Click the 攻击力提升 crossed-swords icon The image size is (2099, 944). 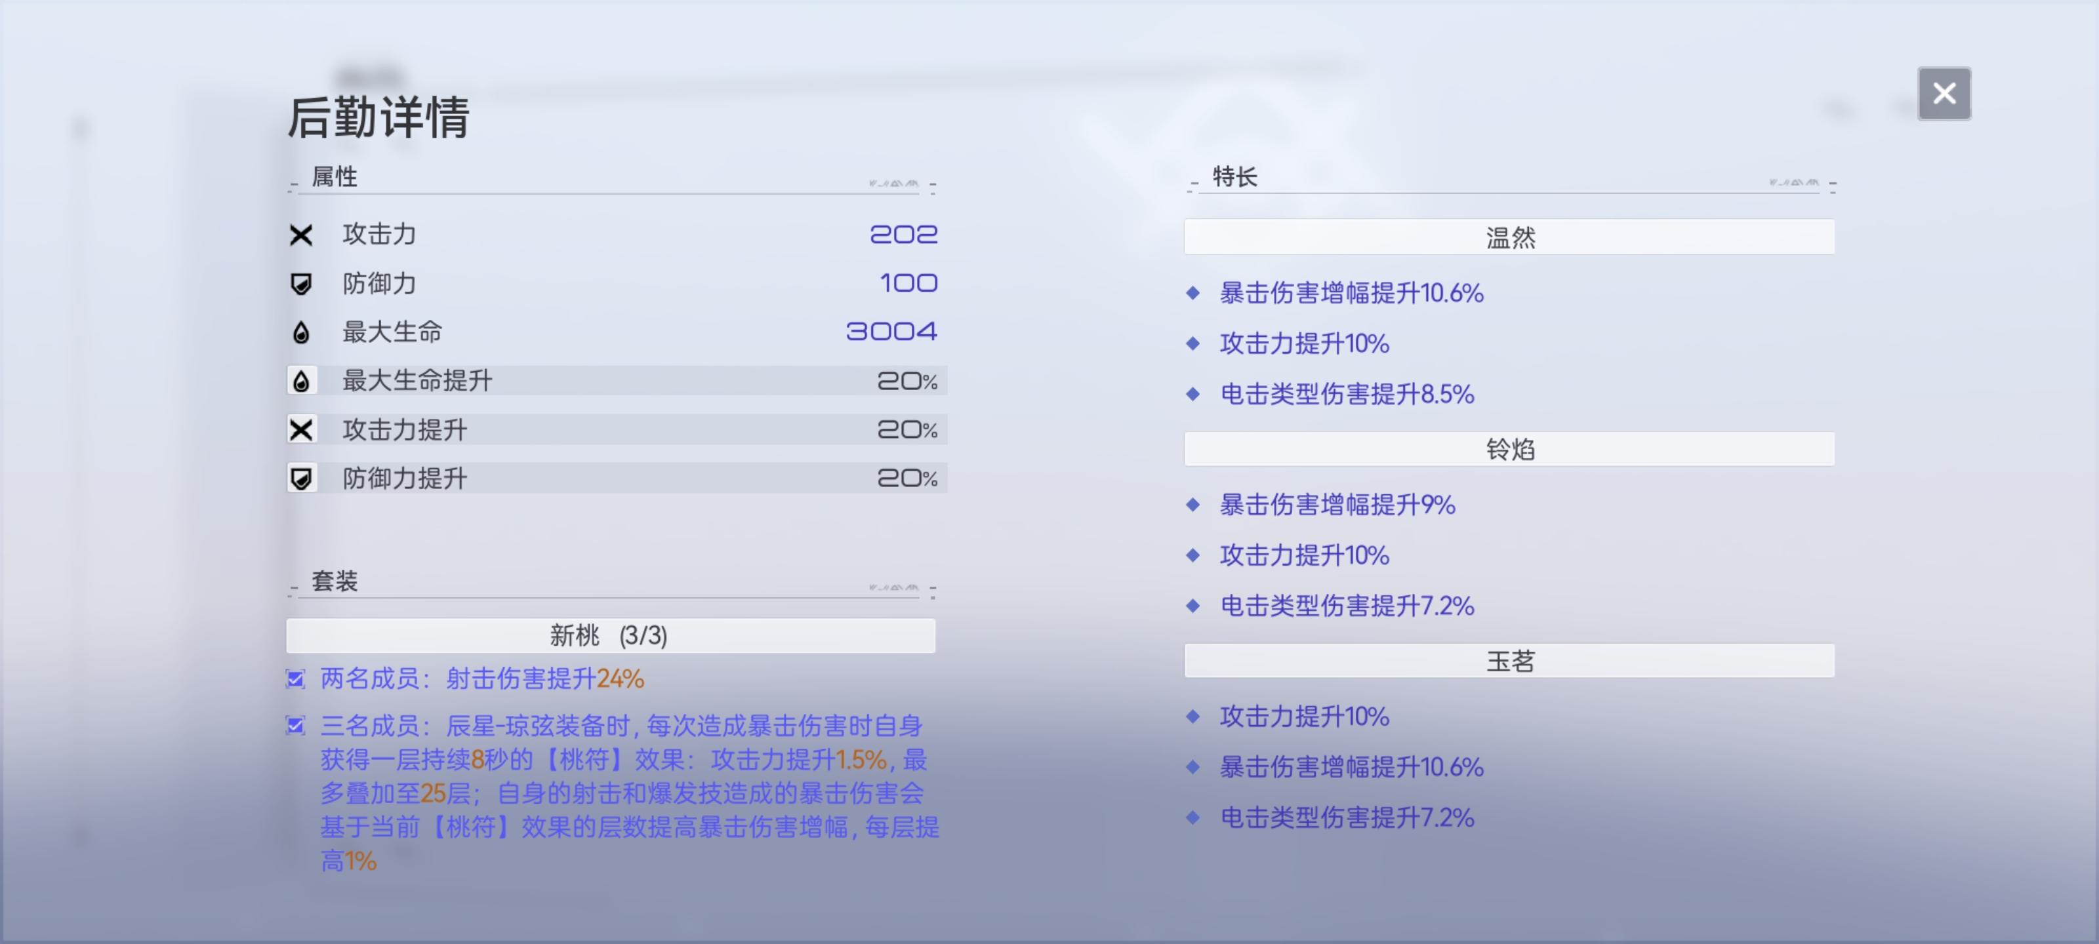point(300,429)
